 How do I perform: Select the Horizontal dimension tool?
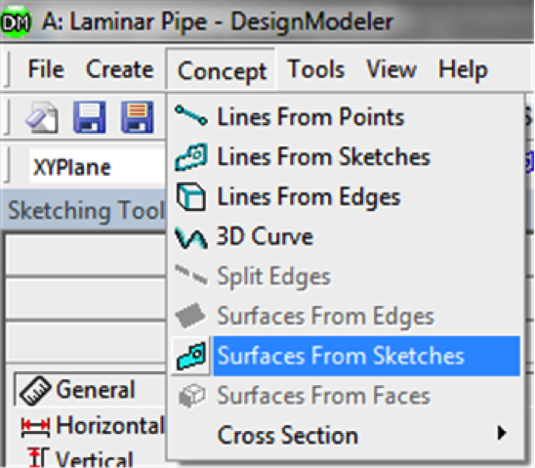pyautogui.click(x=93, y=426)
